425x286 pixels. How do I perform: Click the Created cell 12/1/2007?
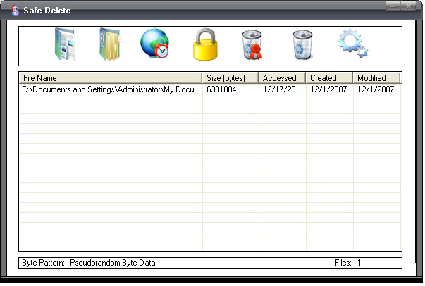tap(328, 89)
